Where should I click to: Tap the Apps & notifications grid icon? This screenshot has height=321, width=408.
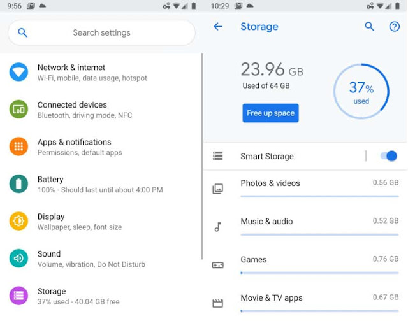pyautogui.click(x=18, y=146)
